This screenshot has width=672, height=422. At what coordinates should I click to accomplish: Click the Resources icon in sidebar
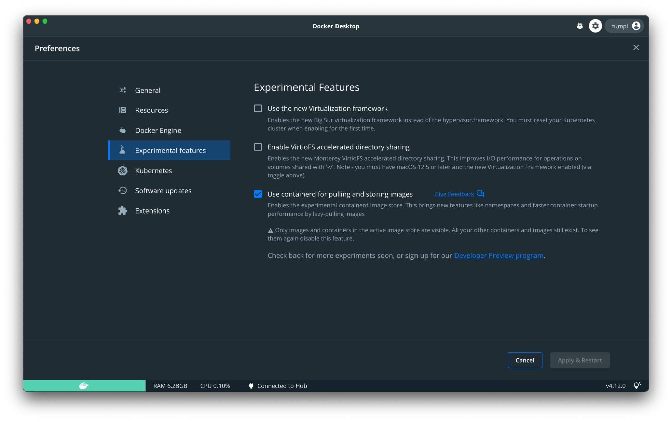[122, 110]
